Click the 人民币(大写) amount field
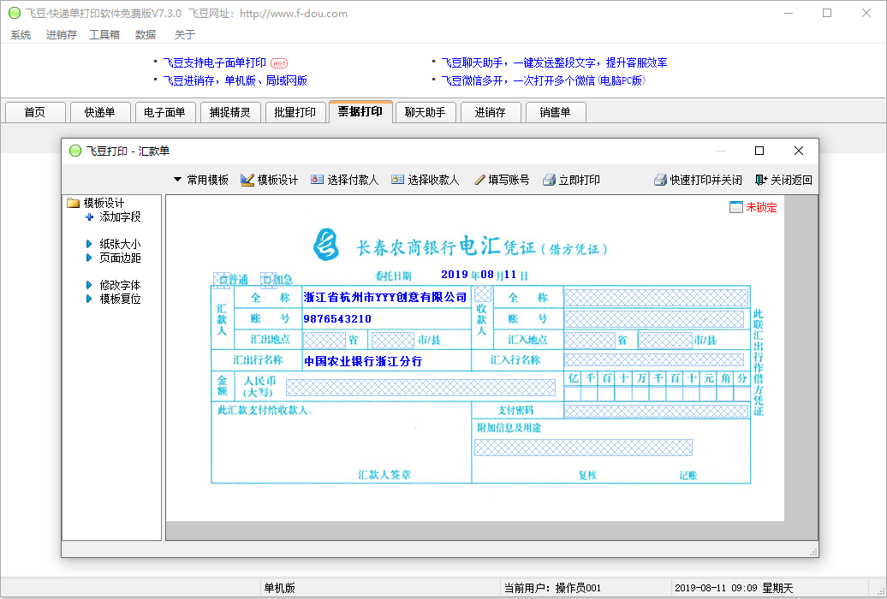This screenshot has height=599, width=887. [x=421, y=388]
